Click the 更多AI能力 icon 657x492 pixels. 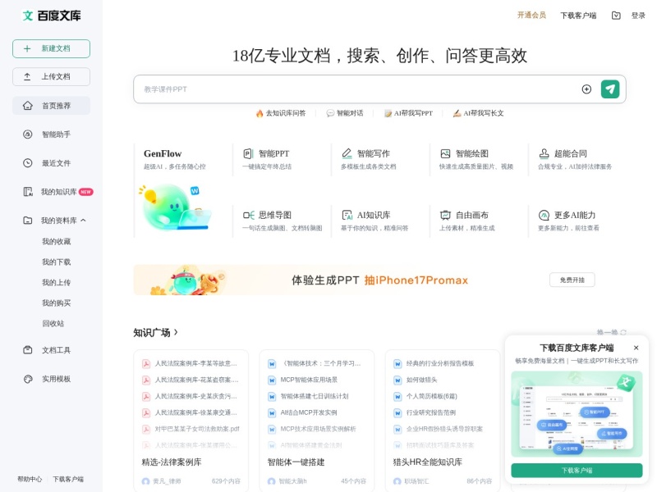[544, 215]
